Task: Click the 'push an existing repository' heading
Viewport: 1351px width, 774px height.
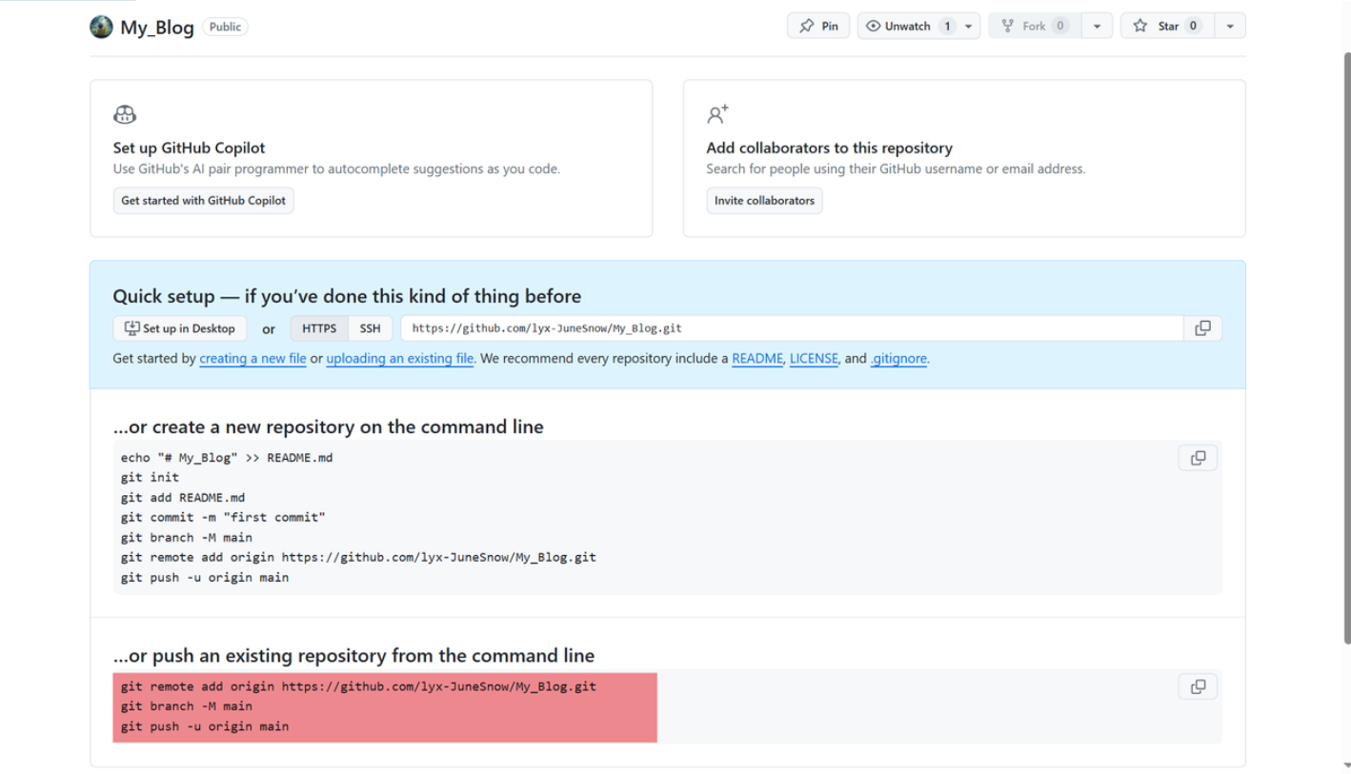Action: tap(353, 655)
